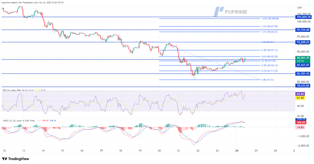Click the TradingView logo icon
Screen dimensions: 314x164
tap(5, 159)
